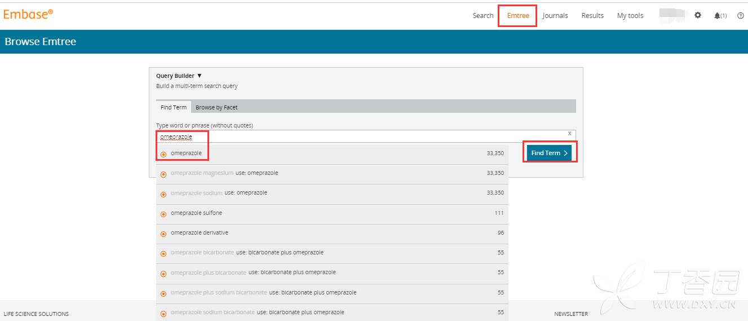The width and height of the screenshot is (748, 321).
Task: Go to the Results page
Action: [592, 16]
